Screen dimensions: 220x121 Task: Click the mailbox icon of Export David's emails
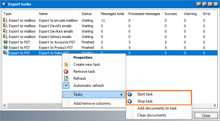pyautogui.click(x=5, y=26)
